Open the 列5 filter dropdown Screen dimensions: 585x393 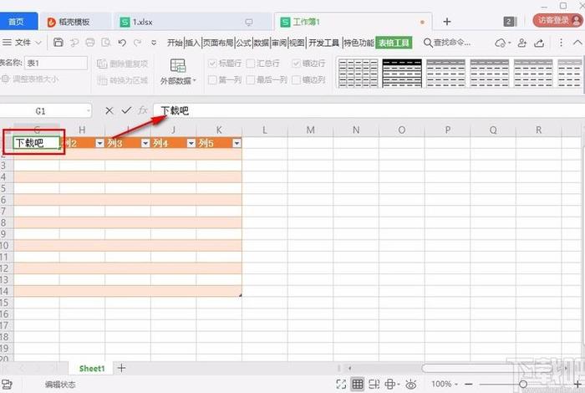click(237, 143)
